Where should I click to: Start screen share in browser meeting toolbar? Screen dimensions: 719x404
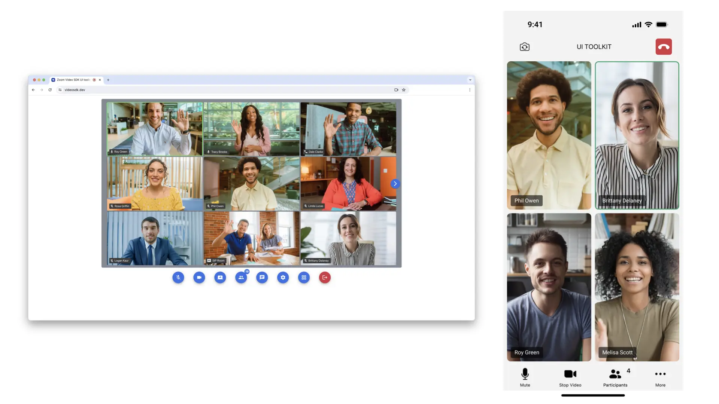tap(220, 278)
